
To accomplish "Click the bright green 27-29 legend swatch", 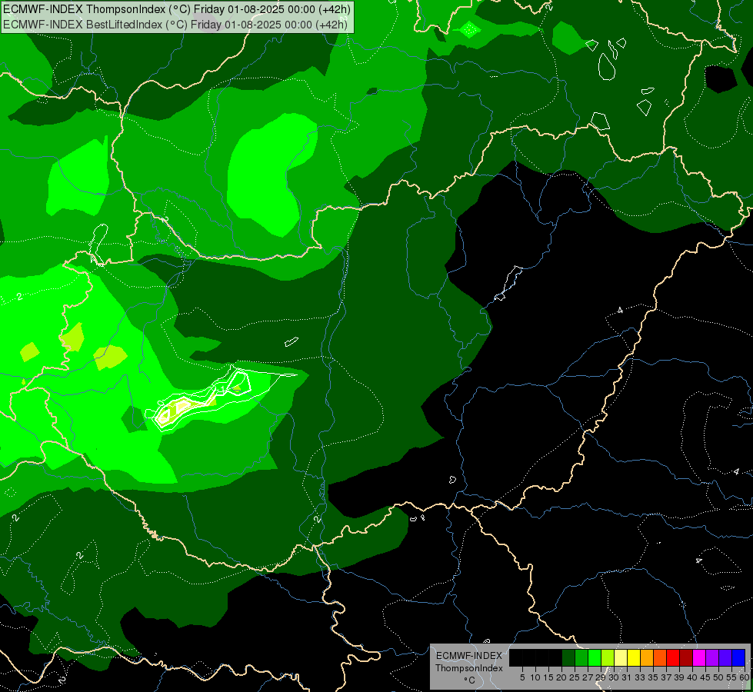I will pos(595,657).
